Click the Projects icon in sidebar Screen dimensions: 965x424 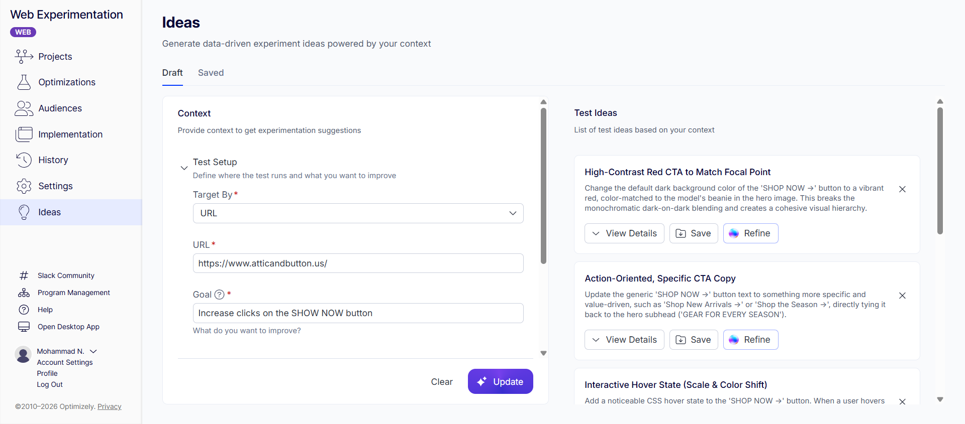24,57
